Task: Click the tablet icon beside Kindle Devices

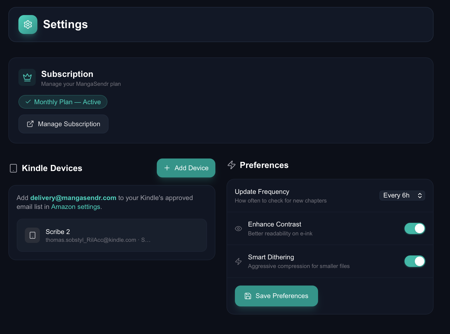Action: click(x=13, y=168)
